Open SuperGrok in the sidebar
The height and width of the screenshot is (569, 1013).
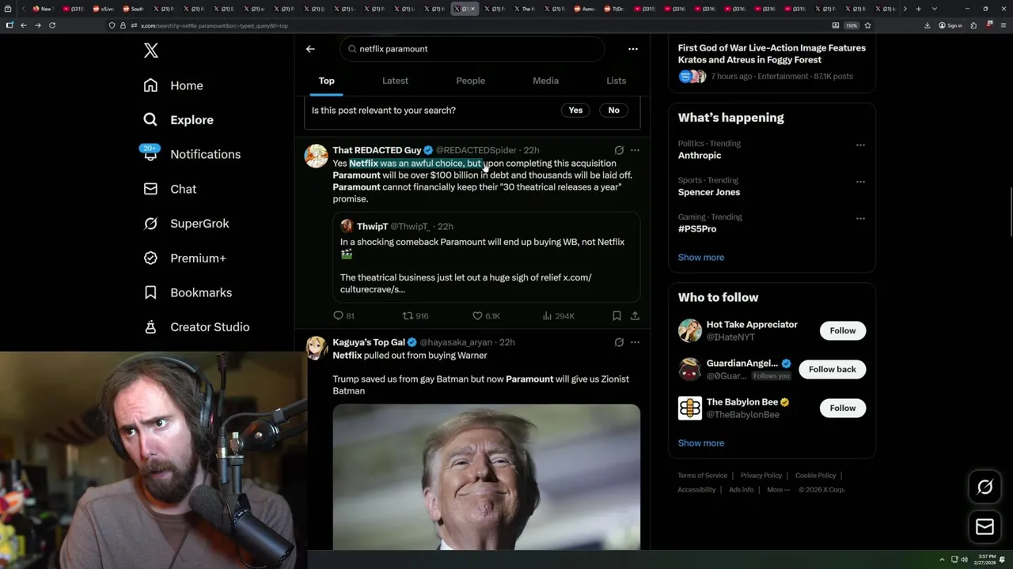186,224
